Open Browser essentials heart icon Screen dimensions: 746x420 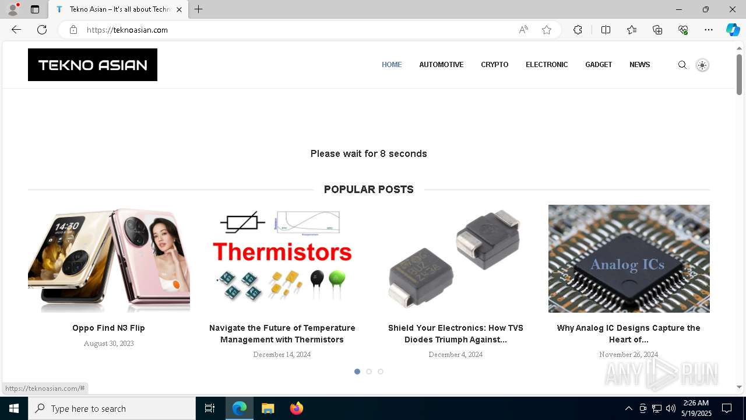coord(683,30)
